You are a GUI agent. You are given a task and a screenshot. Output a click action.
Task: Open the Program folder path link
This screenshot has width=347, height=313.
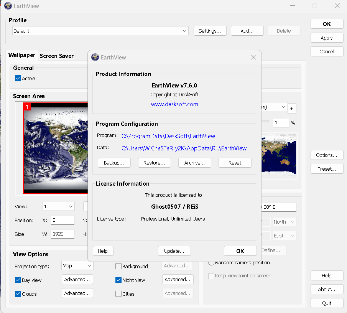[168, 136]
